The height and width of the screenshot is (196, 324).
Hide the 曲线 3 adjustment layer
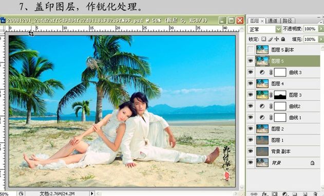251,72
